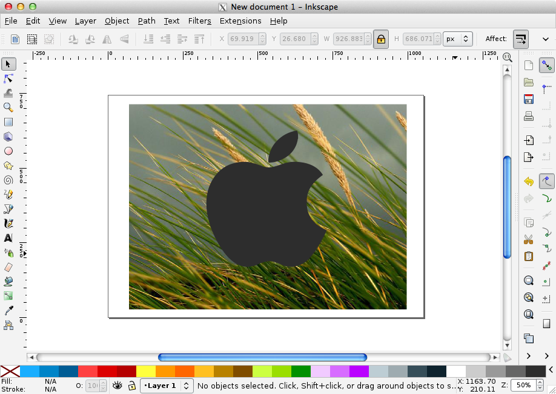
Task: Open the Path menu
Action: [x=147, y=21]
